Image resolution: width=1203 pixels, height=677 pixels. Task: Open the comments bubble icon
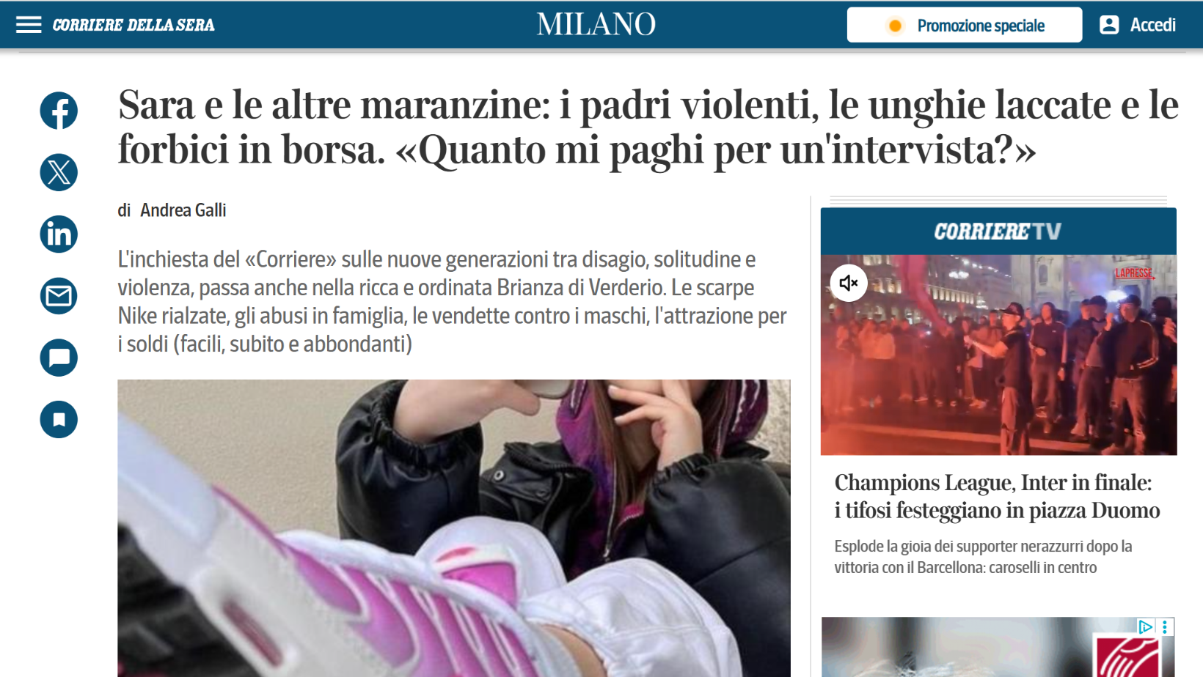click(x=59, y=358)
